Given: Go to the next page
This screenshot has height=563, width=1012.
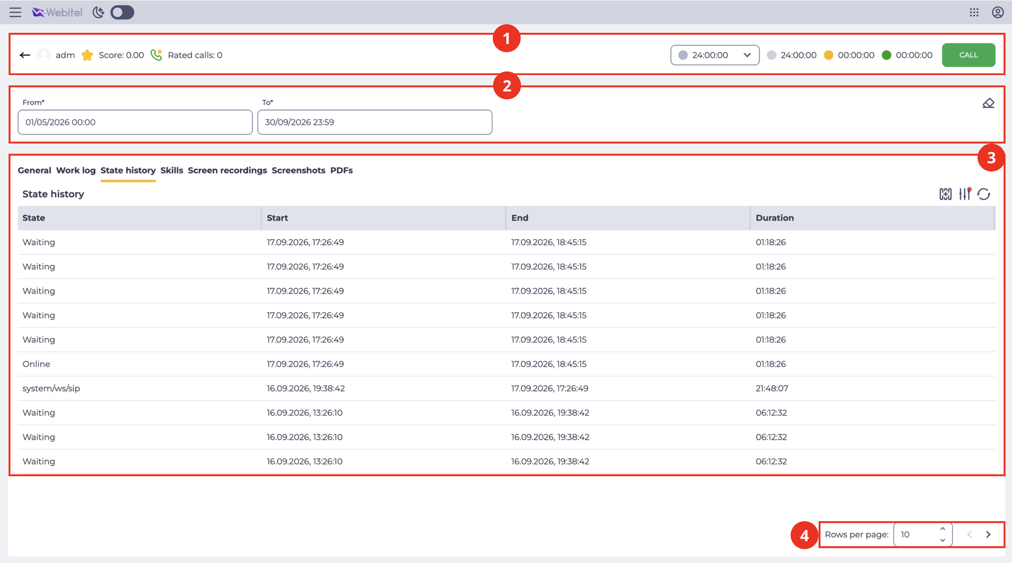Looking at the screenshot, I should point(988,534).
